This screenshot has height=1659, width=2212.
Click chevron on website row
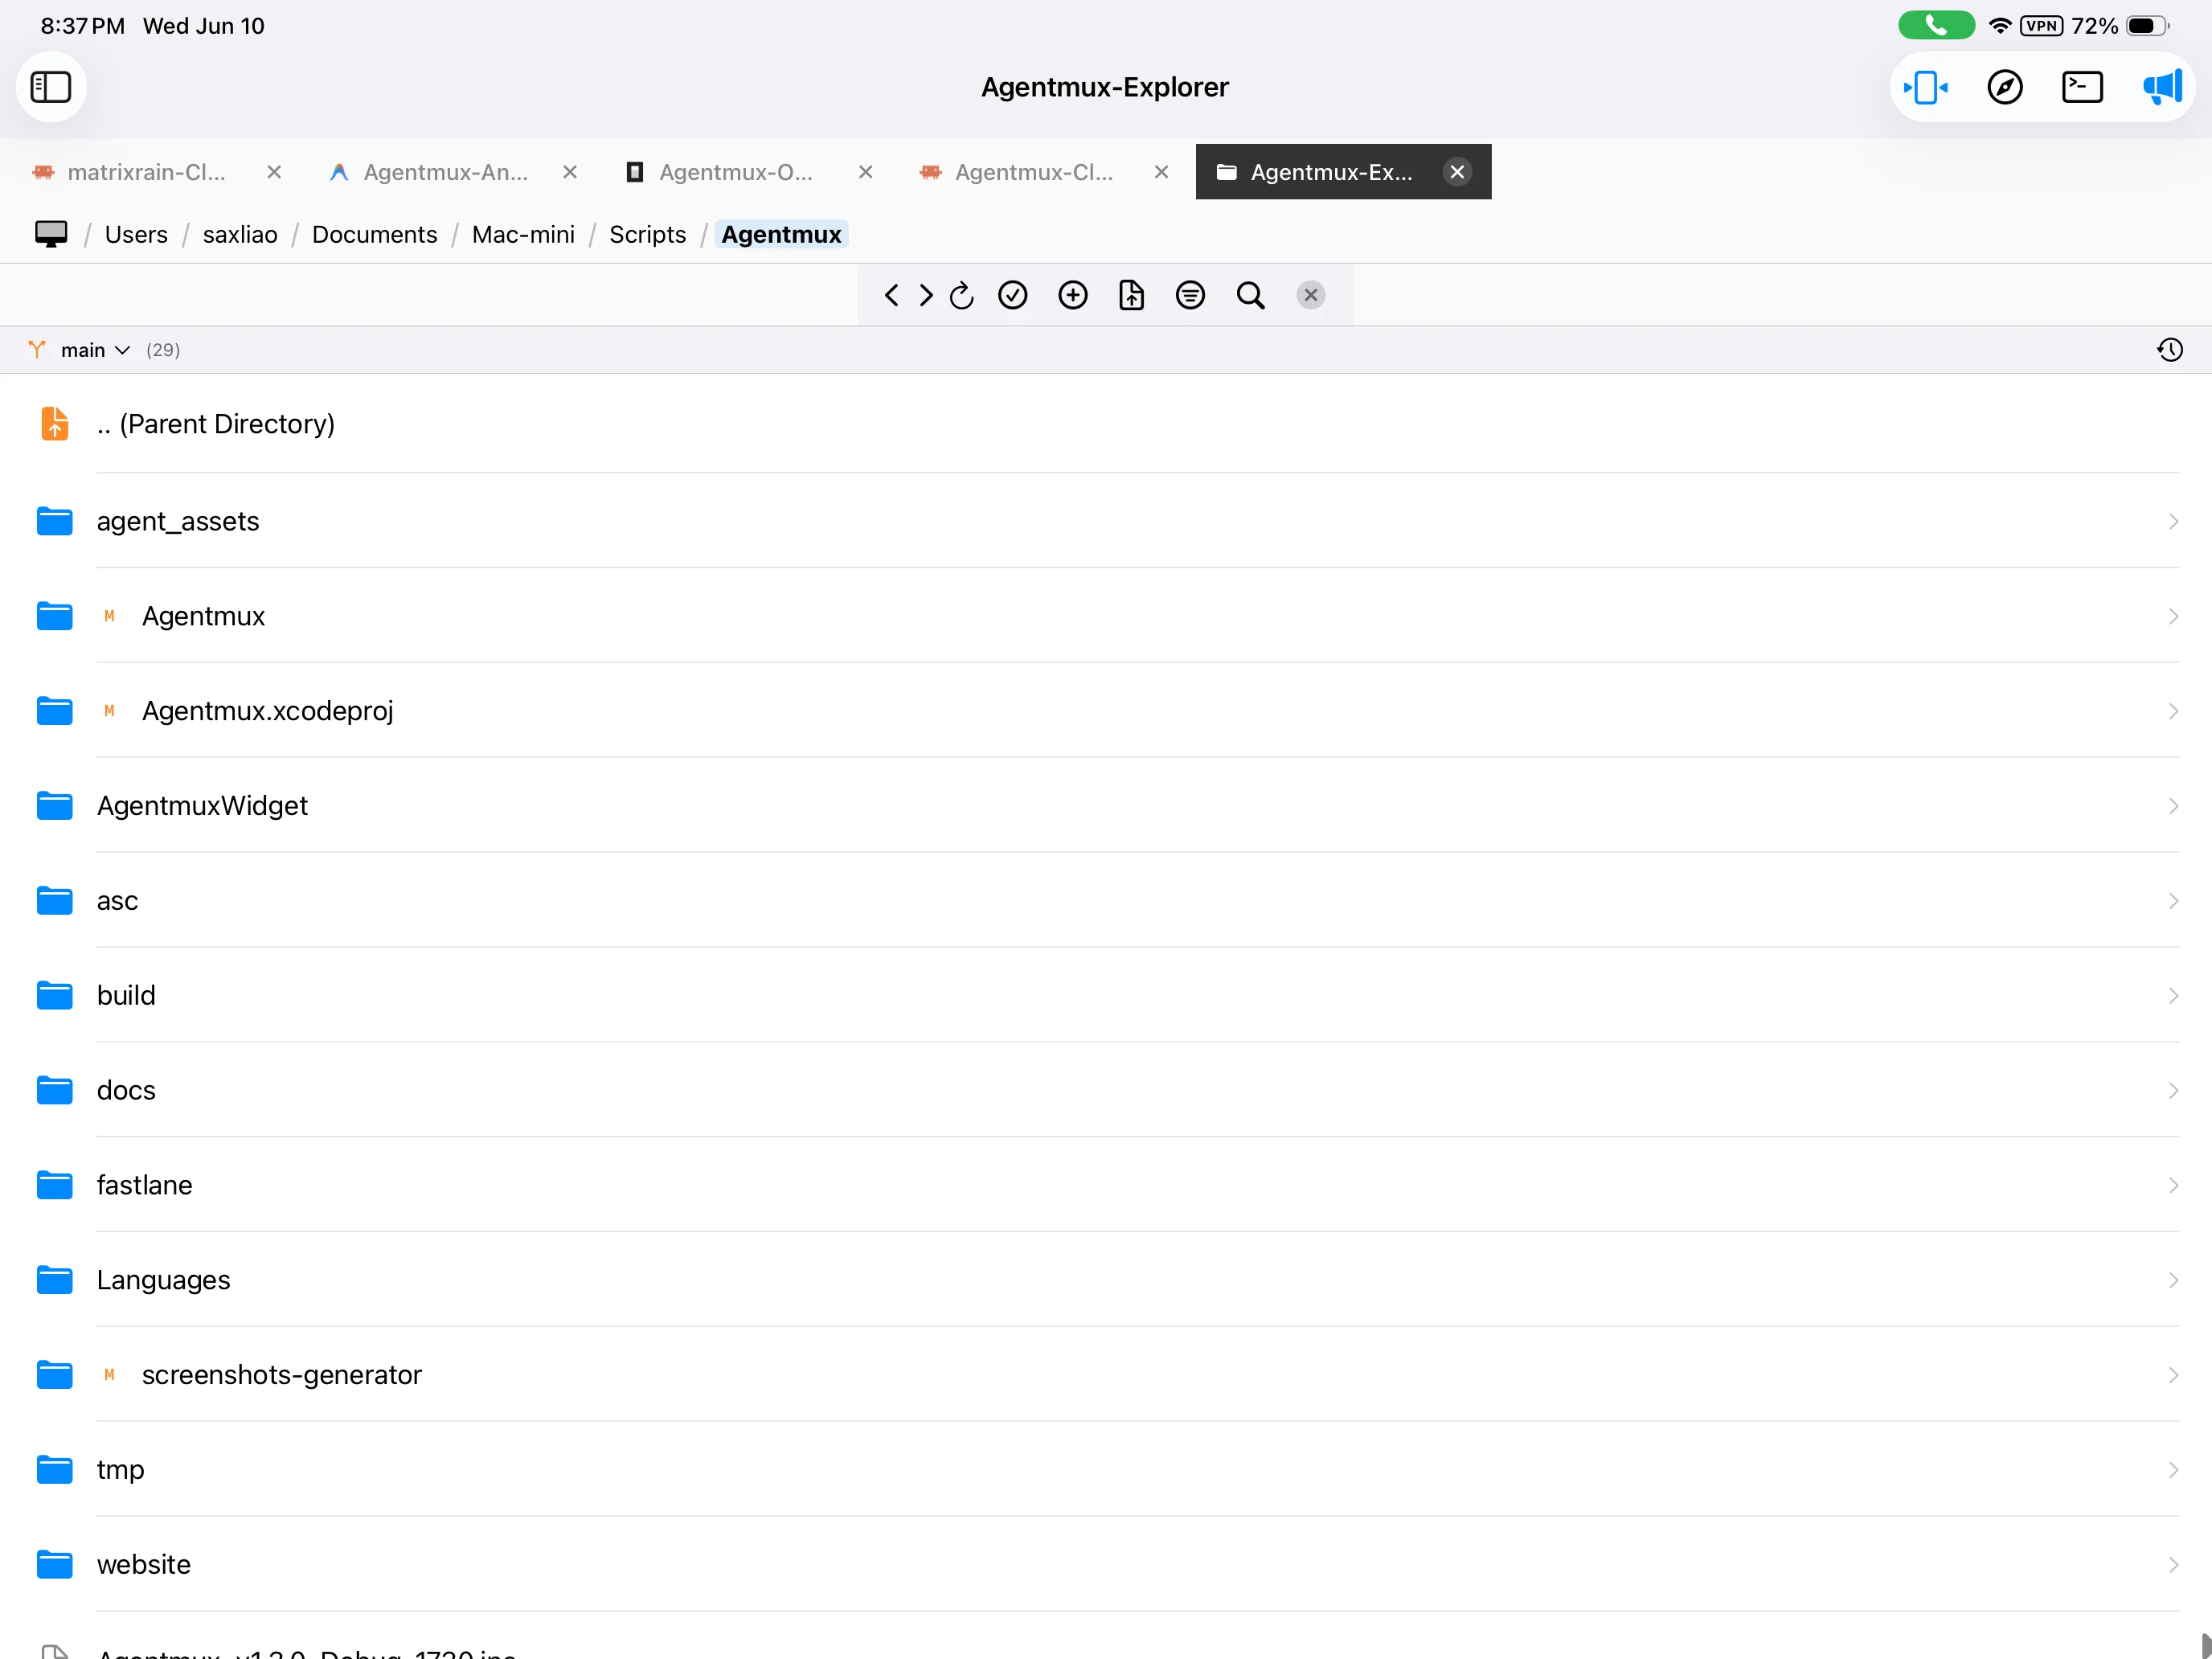pyautogui.click(x=2173, y=1564)
